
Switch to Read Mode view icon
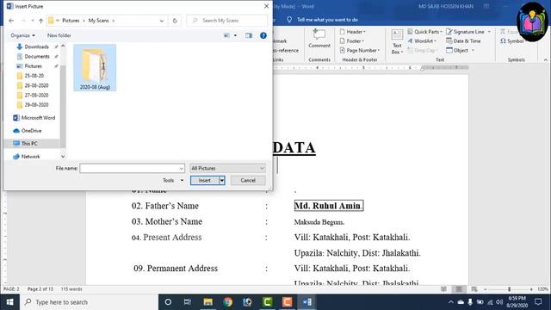[x=444, y=289]
